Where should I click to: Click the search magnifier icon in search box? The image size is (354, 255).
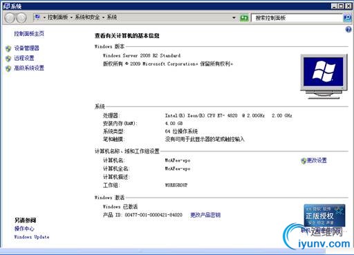click(347, 18)
